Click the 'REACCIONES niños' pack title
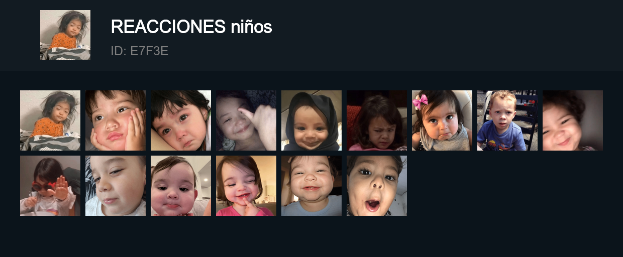The image size is (623, 257). (x=191, y=27)
